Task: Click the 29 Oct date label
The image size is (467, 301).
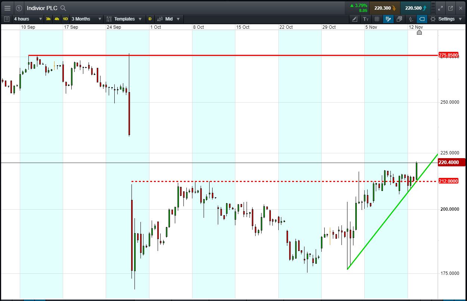Action: click(x=329, y=27)
